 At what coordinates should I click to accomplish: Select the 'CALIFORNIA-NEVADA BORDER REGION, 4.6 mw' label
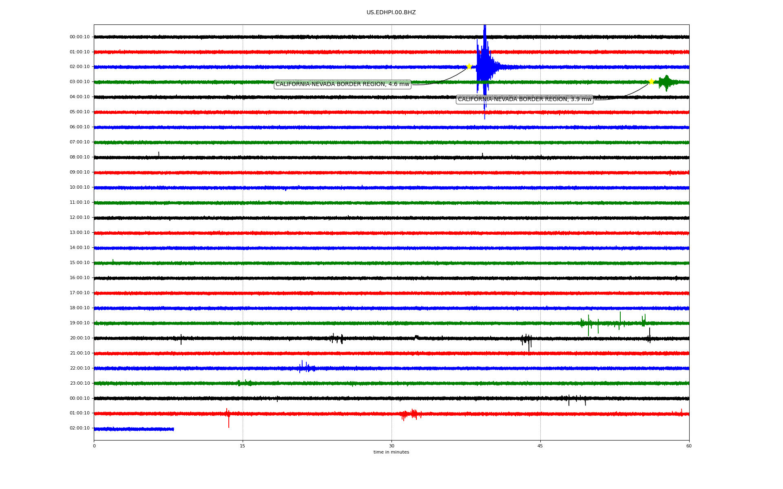pos(343,84)
